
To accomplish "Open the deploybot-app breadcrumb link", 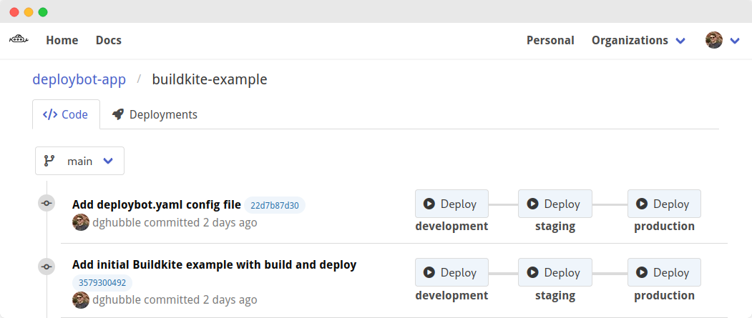I will click(79, 79).
